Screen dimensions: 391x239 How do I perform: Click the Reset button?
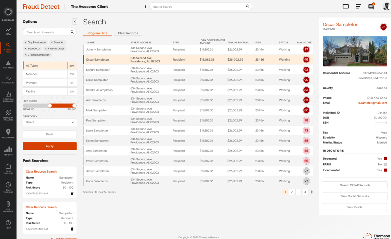coord(49,134)
